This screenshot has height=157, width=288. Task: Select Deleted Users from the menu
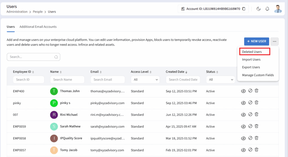[x=252, y=52]
